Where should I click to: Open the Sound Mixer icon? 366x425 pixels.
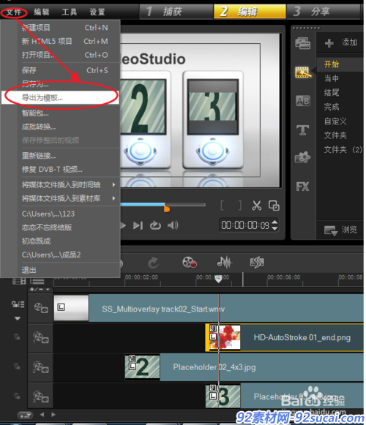225,262
